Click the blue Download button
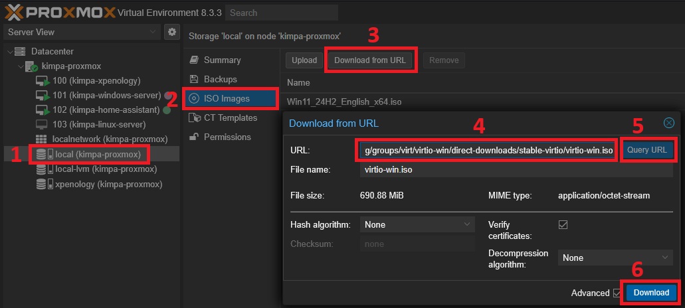This screenshot has width=685, height=308. (x=650, y=293)
